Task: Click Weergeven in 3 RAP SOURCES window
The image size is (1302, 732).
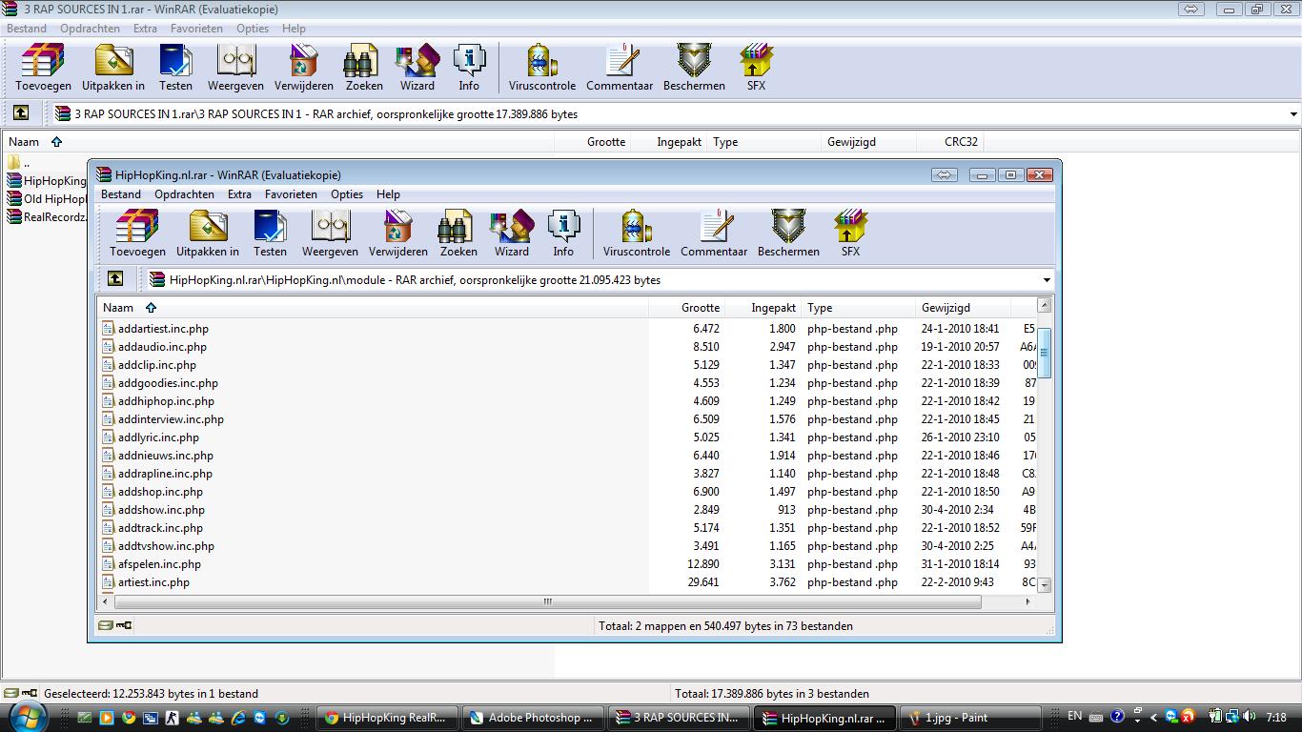Action: [235, 68]
